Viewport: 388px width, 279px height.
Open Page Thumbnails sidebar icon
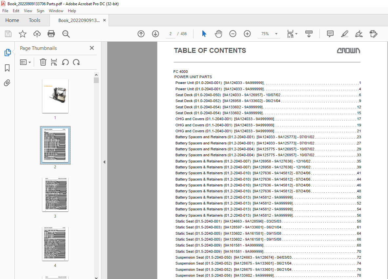pyautogui.click(x=8, y=53)
